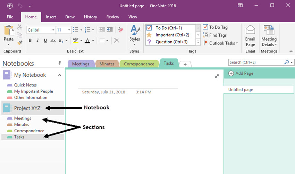This screenshot has width=295, height=174.
Task: Open the Quick Notes section
Action: click(x=25, y=85)
